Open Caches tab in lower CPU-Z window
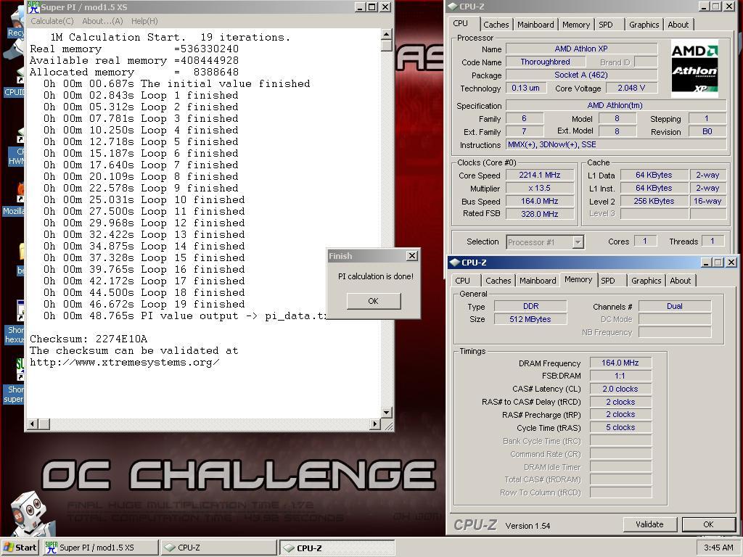The image size is (743, 557). point(498,281)
